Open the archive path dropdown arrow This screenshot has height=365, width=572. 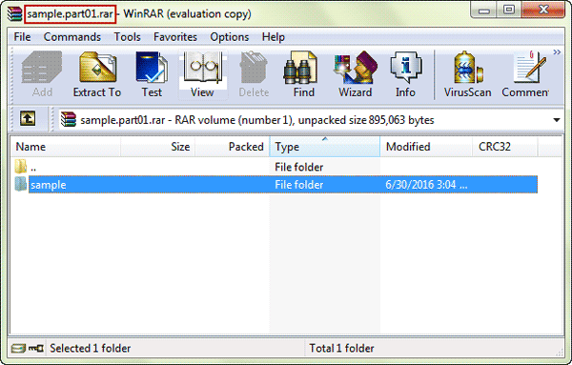[x=557, y=120]
